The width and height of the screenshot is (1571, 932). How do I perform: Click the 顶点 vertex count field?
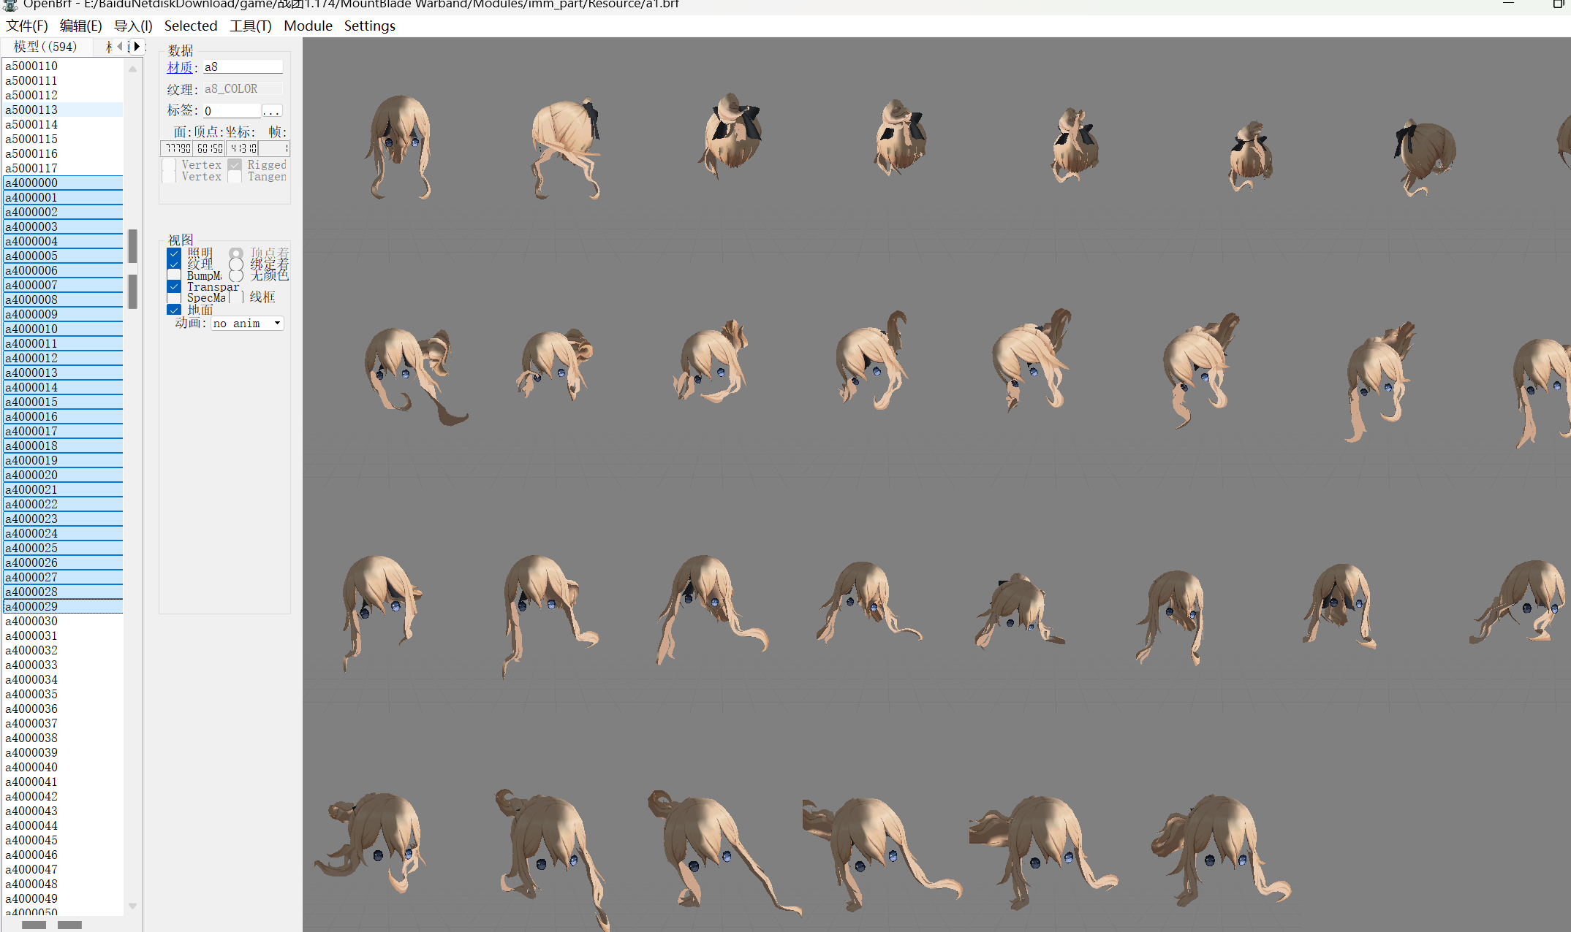209,148
